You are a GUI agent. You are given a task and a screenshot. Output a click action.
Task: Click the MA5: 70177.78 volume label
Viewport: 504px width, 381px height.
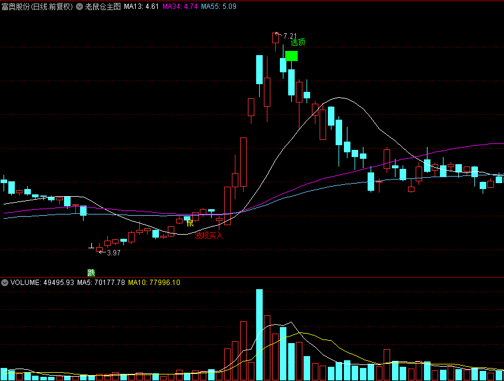click(x=101, y=283)
